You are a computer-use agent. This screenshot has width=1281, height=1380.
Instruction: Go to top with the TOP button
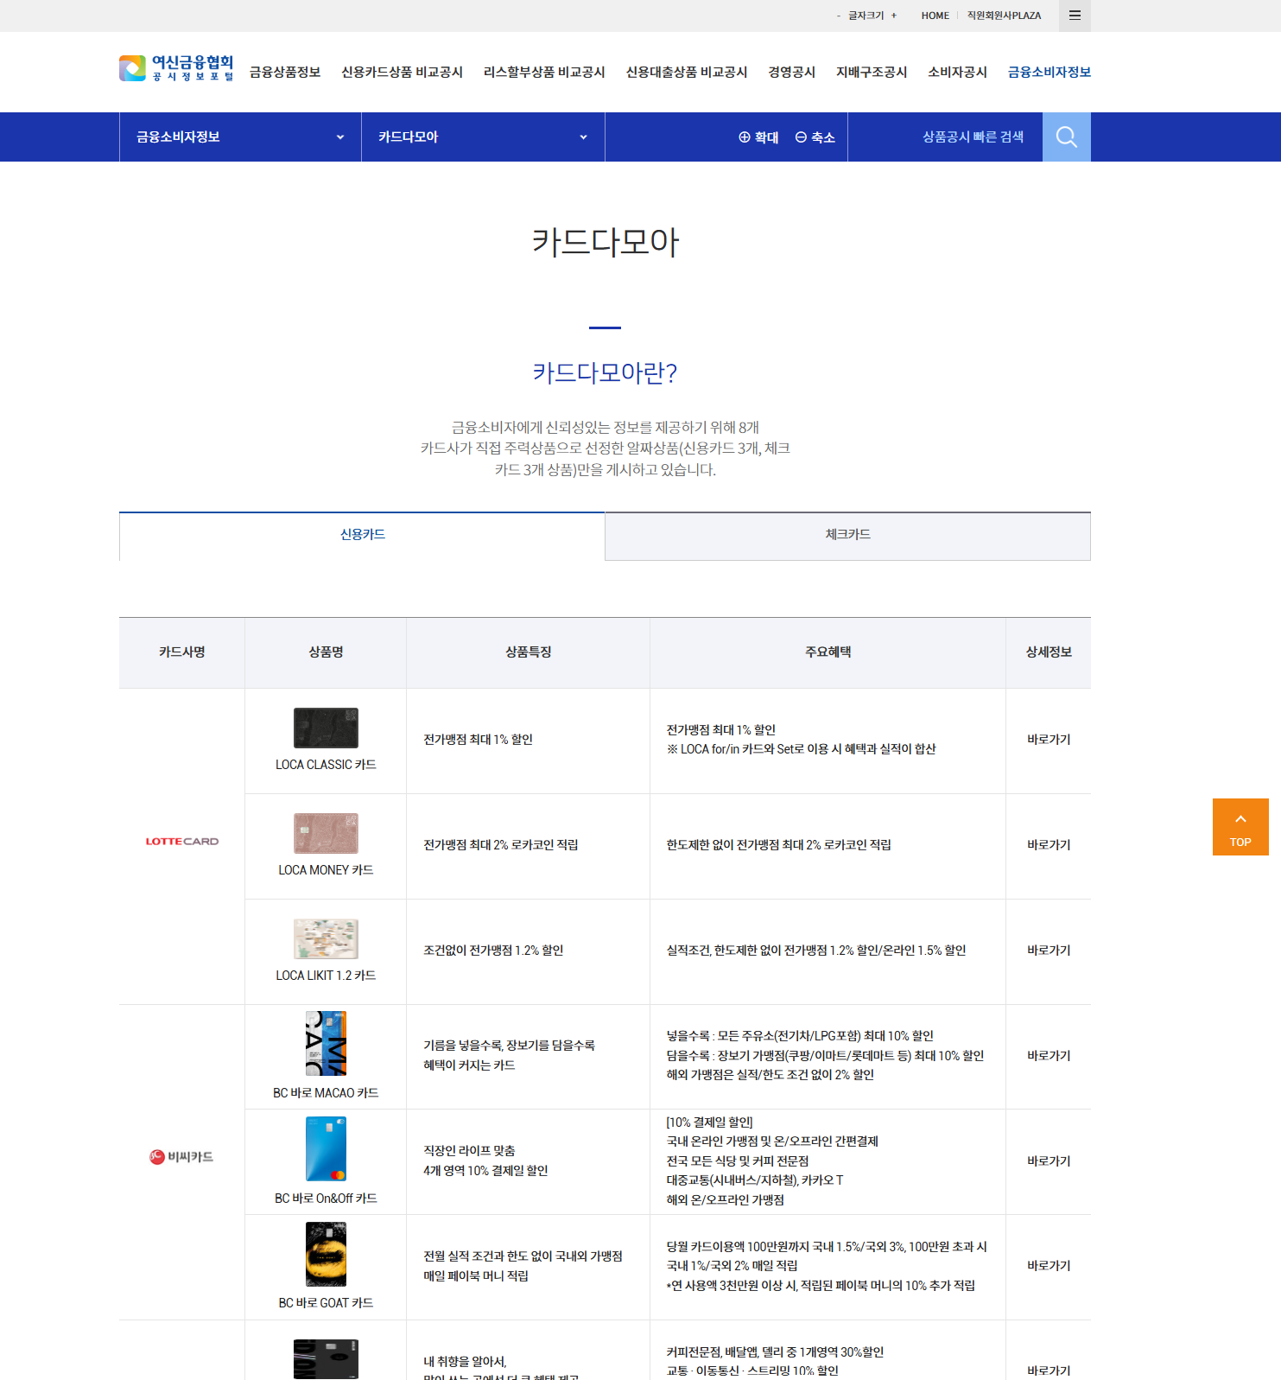pyautogui.click(x=1240, y=827)
